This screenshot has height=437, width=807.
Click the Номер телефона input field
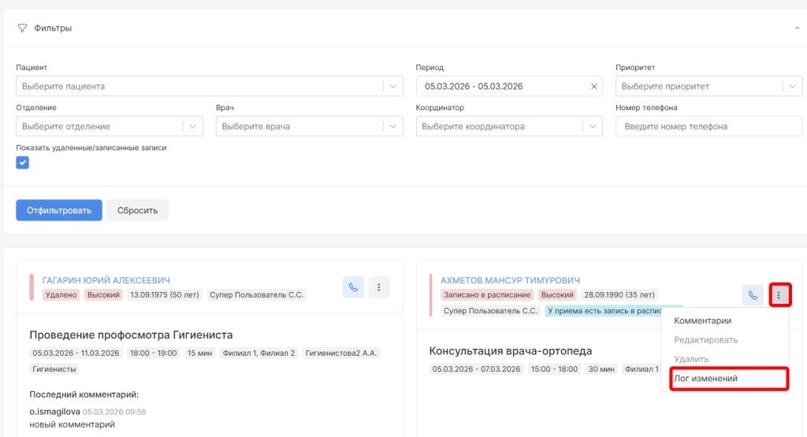[x=708, y=126]
